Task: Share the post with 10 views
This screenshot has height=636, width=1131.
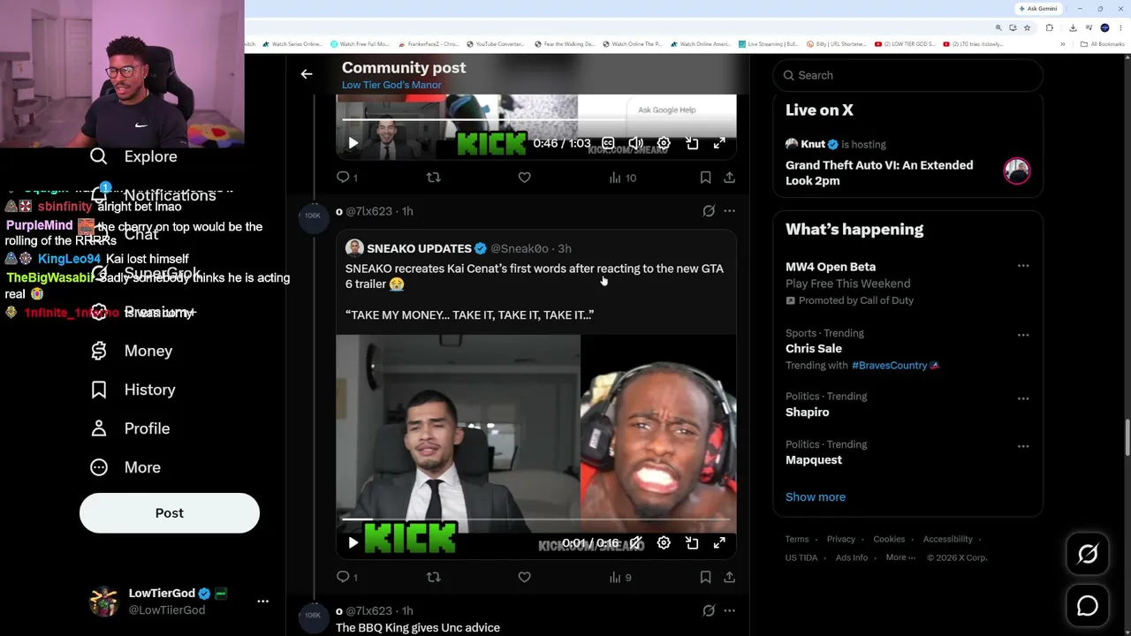Action: click(x=729, y=178)
